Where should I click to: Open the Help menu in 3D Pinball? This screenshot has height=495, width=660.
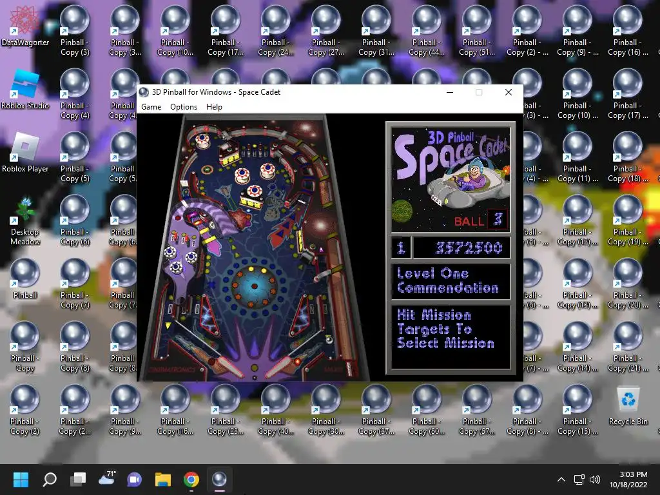214,107
